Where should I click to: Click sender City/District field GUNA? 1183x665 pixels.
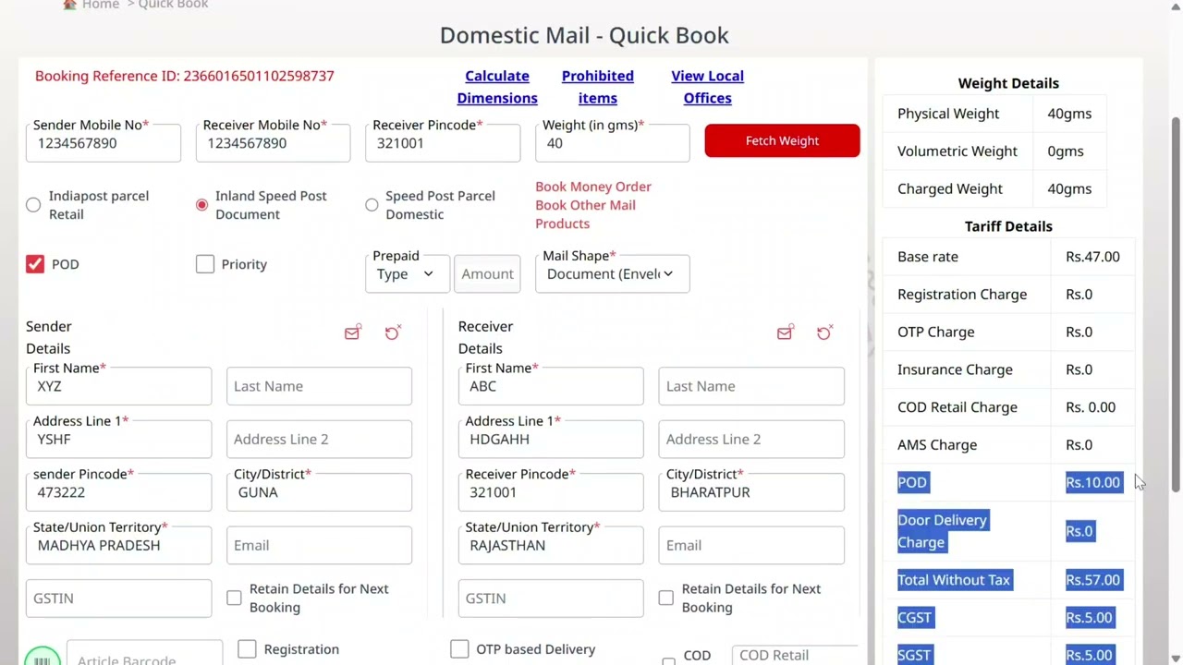(x=319, y=492)
